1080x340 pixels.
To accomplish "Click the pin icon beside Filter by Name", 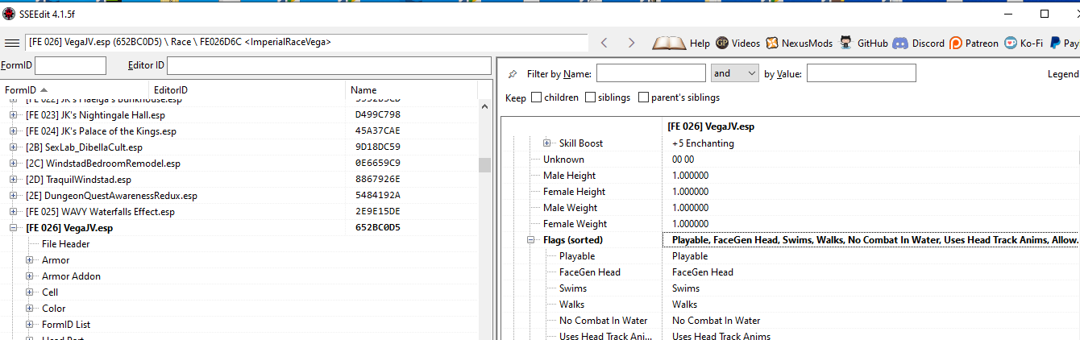I will [x=513, y=73].
